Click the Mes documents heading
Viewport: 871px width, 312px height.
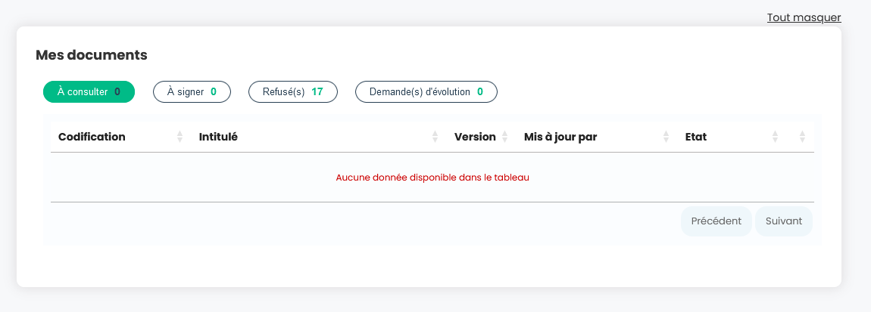pyautogui.click(x=92, y=55)
